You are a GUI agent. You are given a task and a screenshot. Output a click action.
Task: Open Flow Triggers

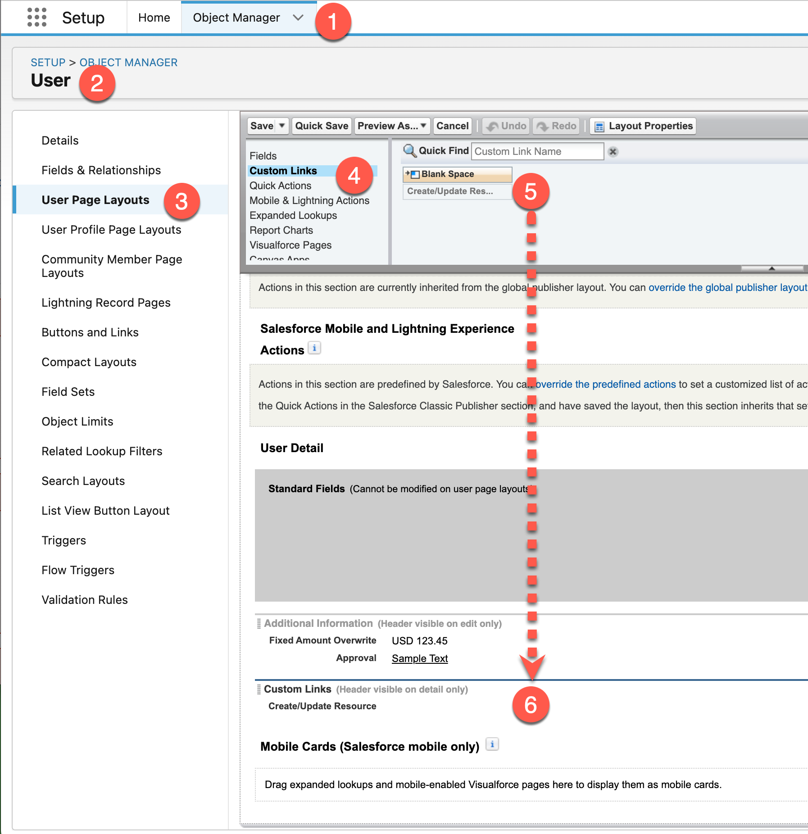point(78,570)
